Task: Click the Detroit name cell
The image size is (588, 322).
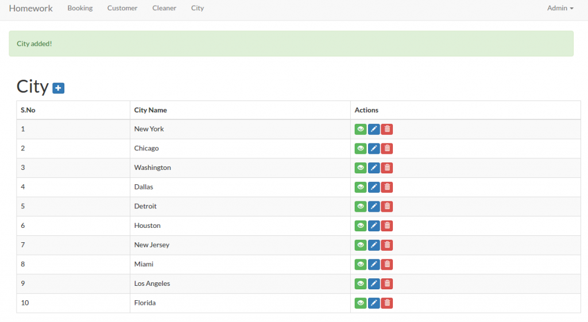Action: click(x=240, y=207)
